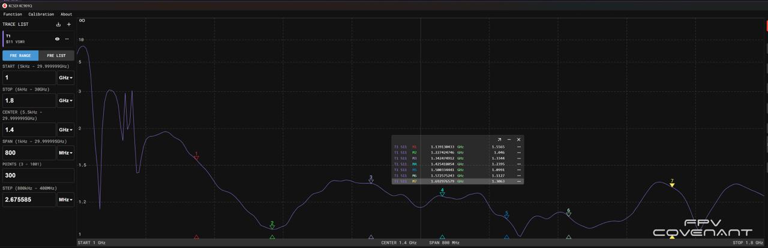Screen dimensions: 768x248
Task: Open START frequency unit dropdown
Action: click(65, 77)
